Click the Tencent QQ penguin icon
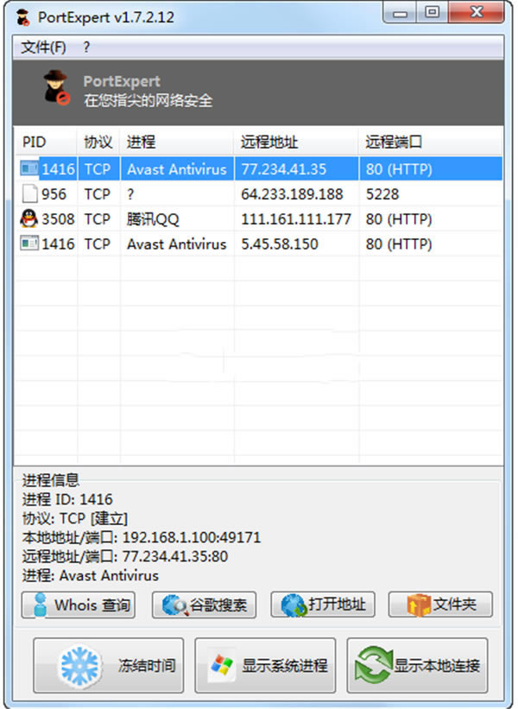518x709 pixels. pyautogui.click(x=28, y=219)
